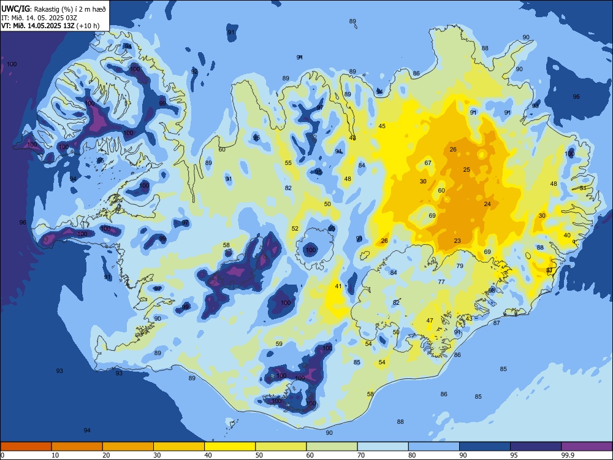The width and height of the screenshot is (613, 460).
Task: Click the map value '43'
Action: 469,318
